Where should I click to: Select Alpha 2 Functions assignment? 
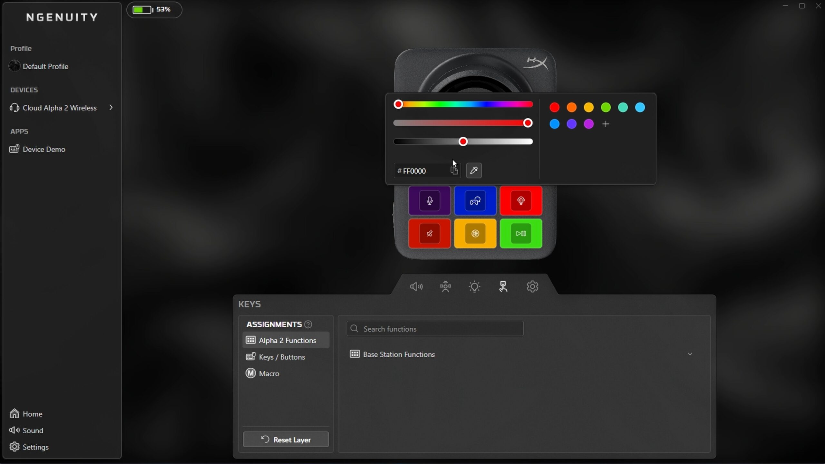tap(286, 340)
